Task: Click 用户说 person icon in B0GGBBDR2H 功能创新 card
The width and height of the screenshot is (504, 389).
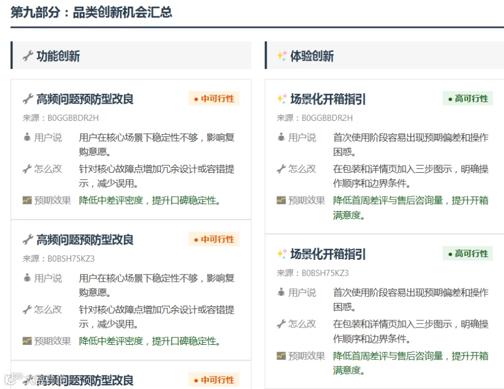Action: (x=27, y=137)
